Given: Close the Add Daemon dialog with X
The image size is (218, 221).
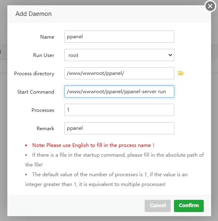Looking at the screenshot, I should tap(210, 6).
